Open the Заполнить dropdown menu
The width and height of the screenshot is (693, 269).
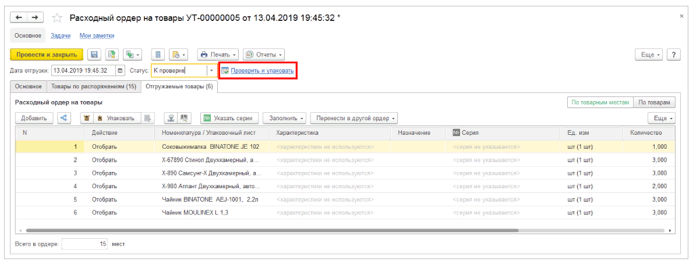[x=285, y=118]
